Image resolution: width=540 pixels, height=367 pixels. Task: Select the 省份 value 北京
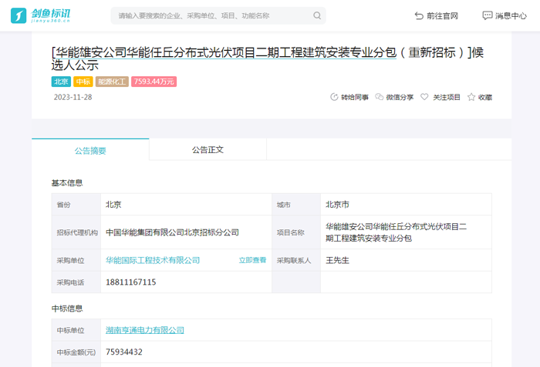click(x=113, y=205)
